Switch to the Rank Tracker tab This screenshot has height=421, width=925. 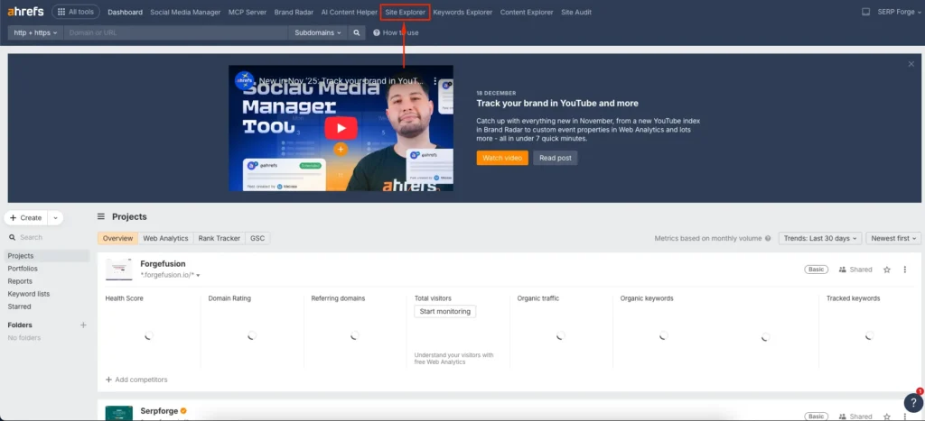pyautogui.click(x=219, y=239)
